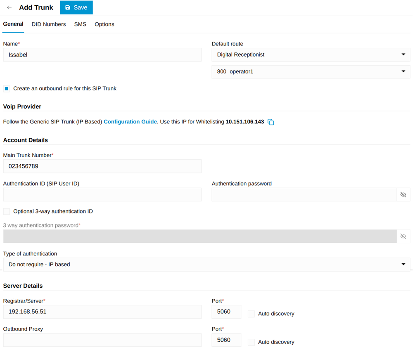Uncheck Create an outbound rule checkbox
This screenshot has height=350, width=413.
point(7,89)
